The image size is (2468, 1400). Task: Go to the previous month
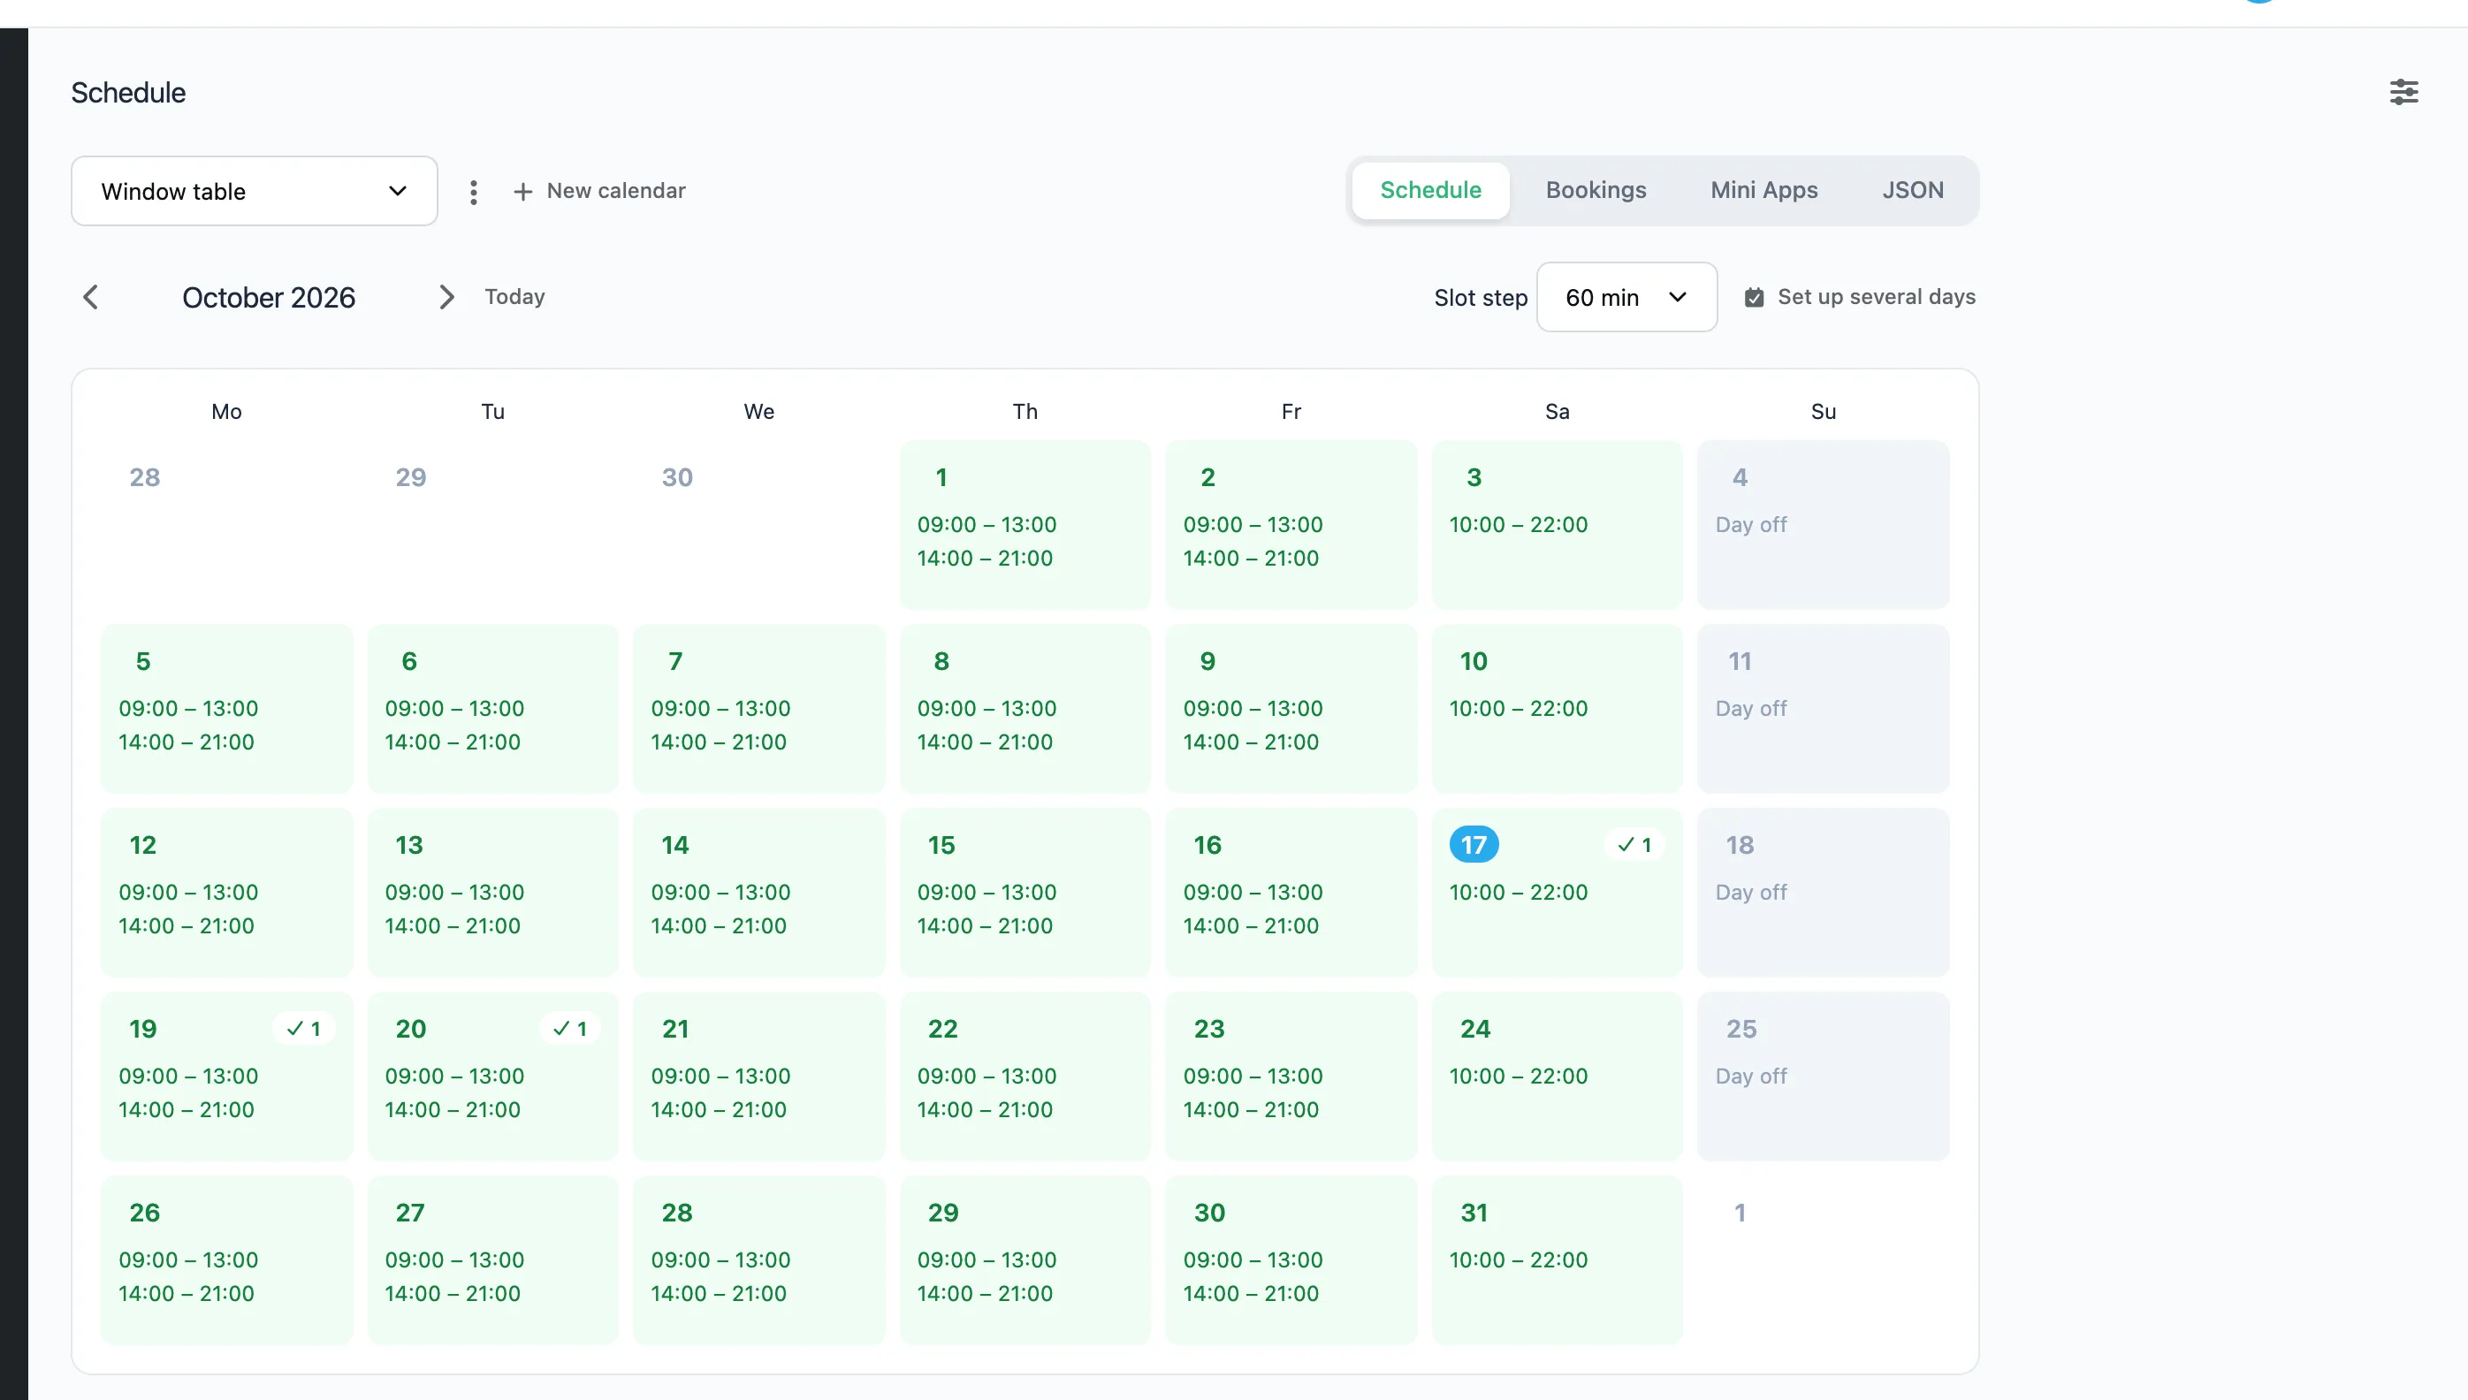click(x=90, y=297)
